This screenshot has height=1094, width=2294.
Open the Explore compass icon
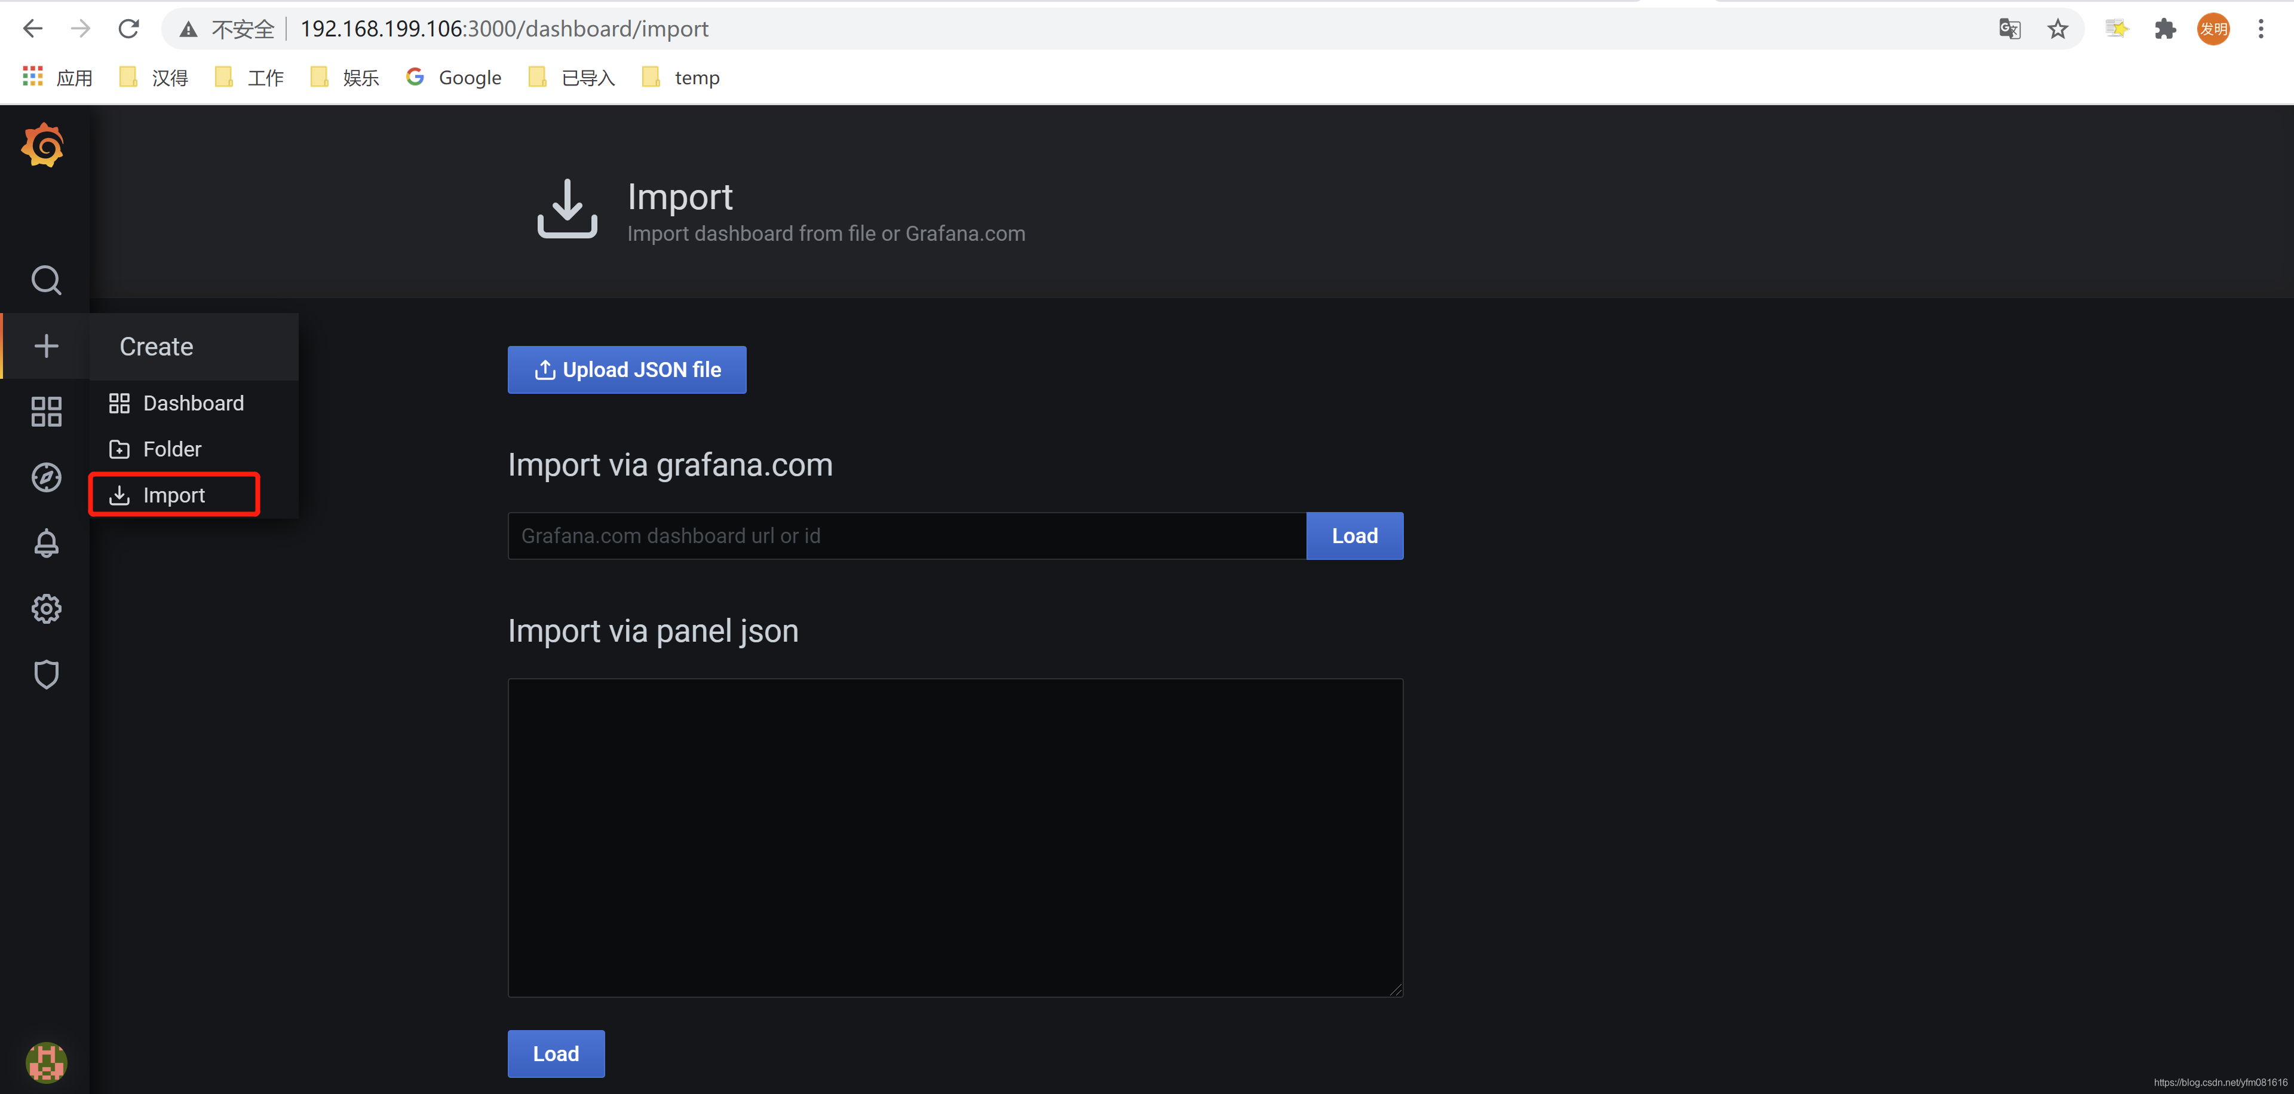click(47, 477)
